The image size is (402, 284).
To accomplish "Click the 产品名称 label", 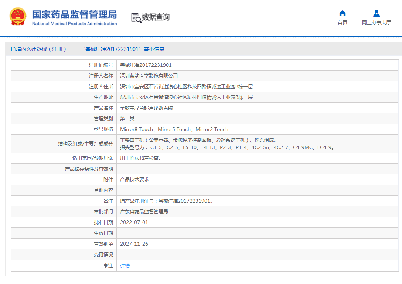I will pos(103,108).
